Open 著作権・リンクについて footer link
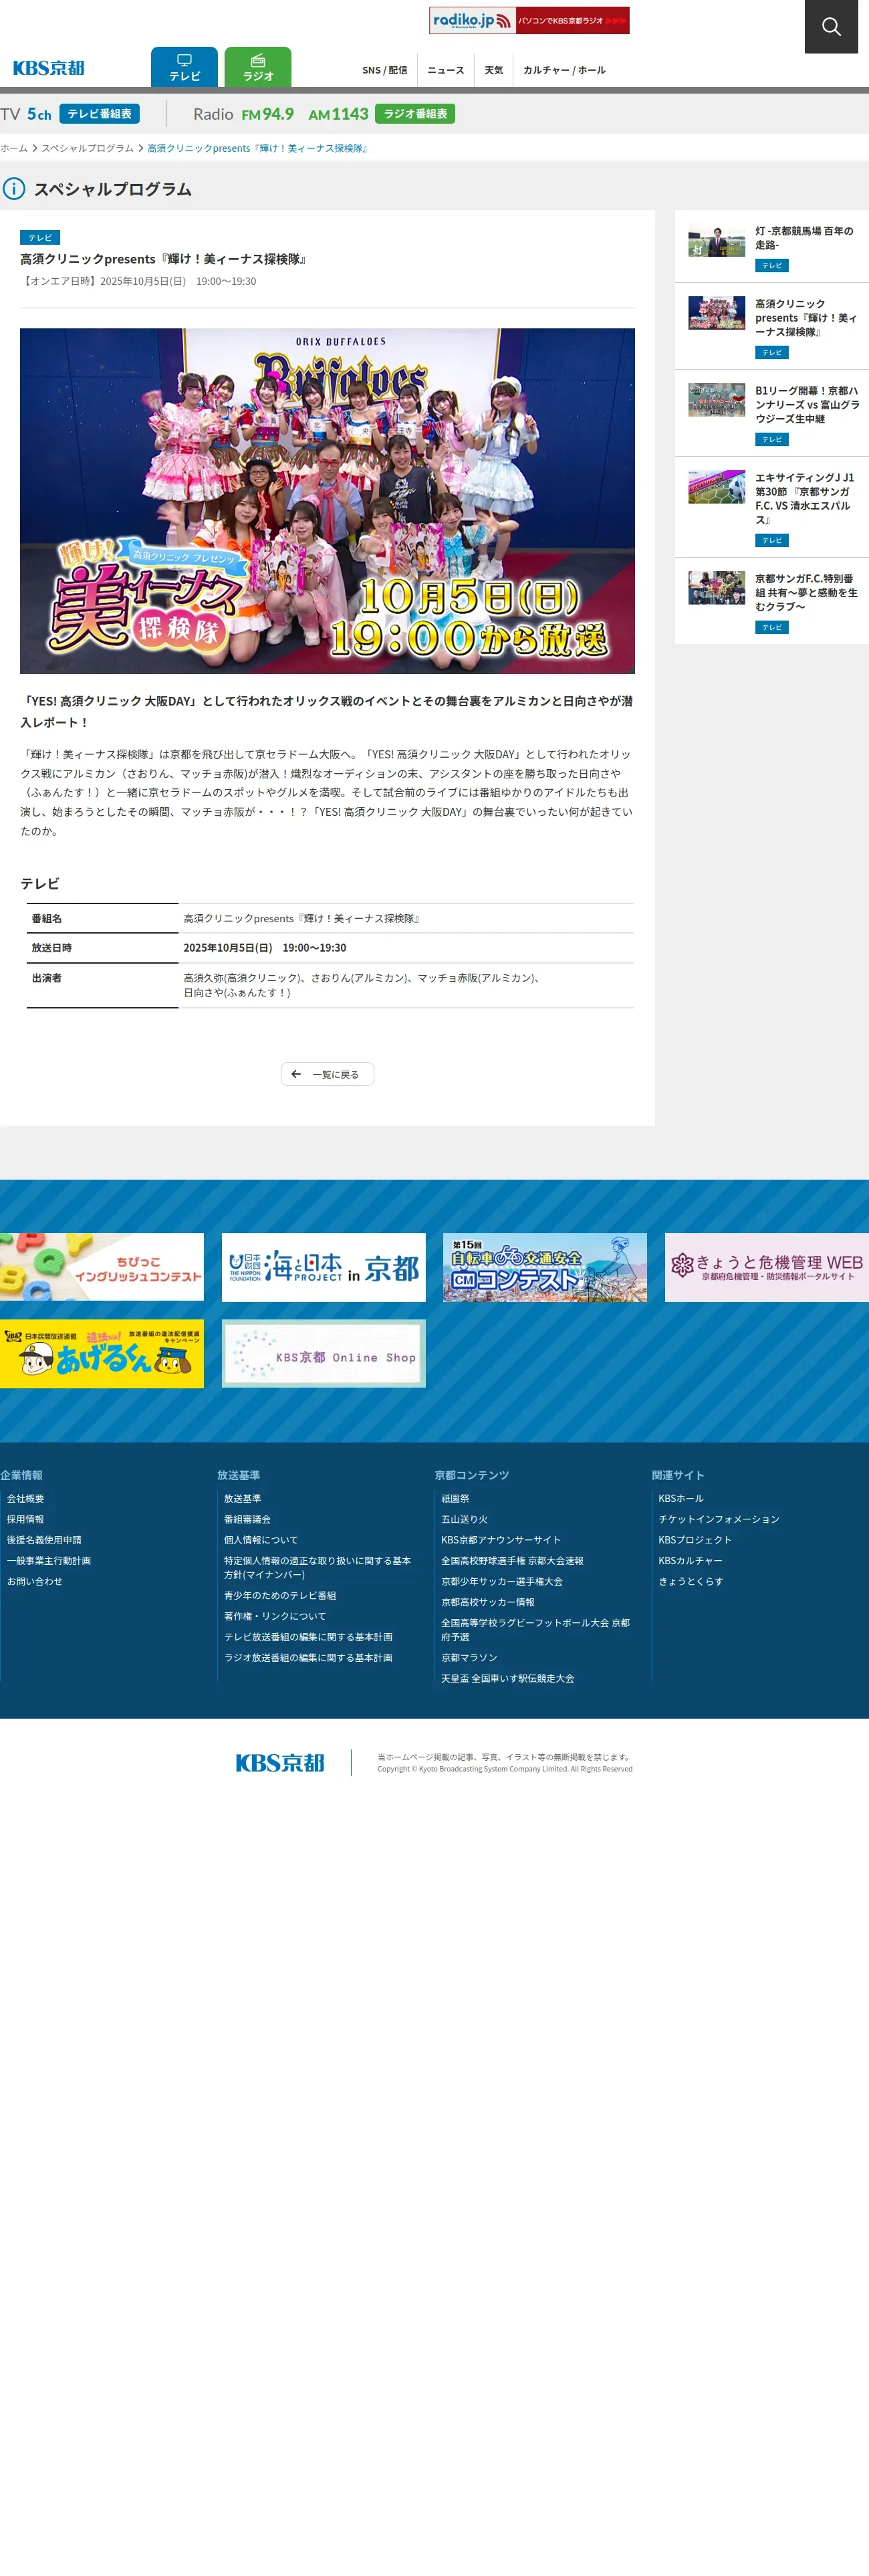The height and width of the screenshot is (2576, 869). [275, 1617]
